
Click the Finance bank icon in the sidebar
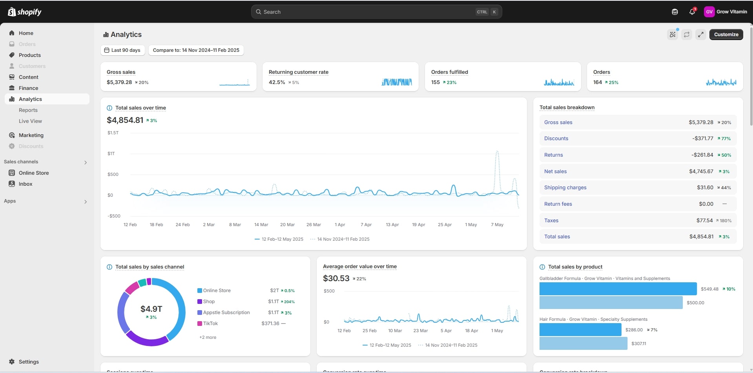12,88
